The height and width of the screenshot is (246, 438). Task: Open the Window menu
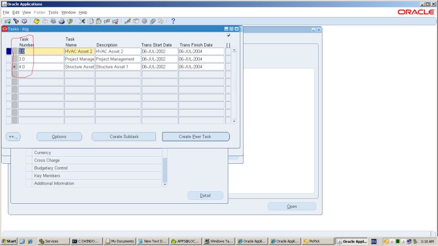[x=68, y=12]
